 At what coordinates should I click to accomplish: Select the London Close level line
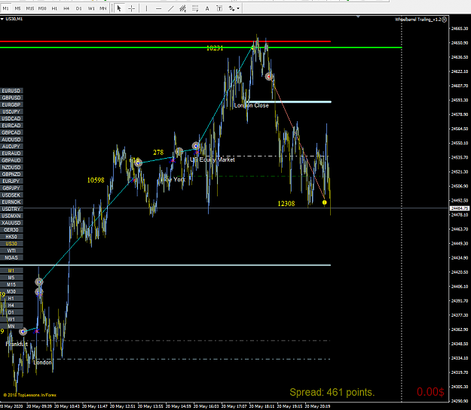point(290,102)
